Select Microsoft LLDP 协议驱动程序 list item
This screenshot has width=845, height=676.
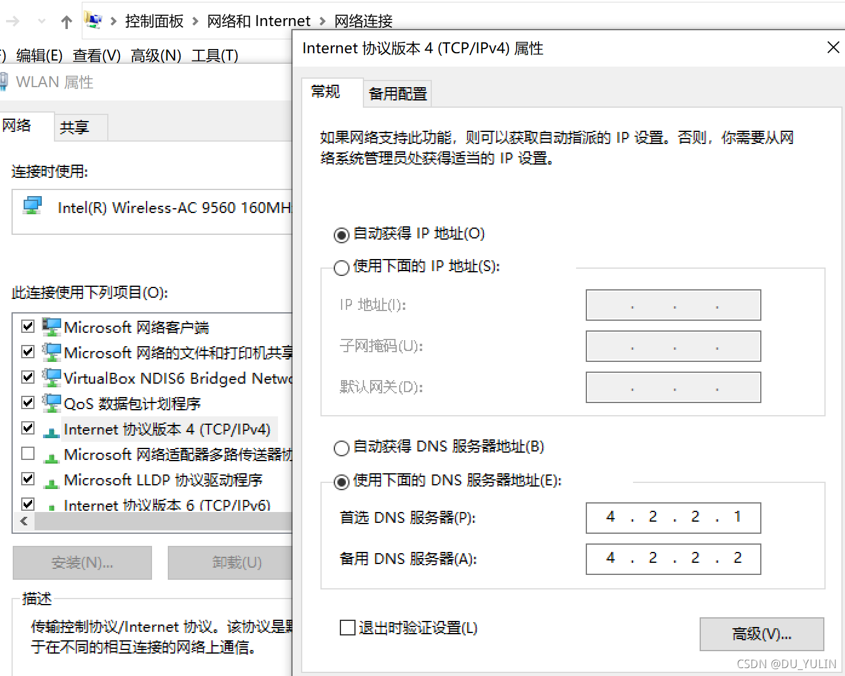[163, 480]
